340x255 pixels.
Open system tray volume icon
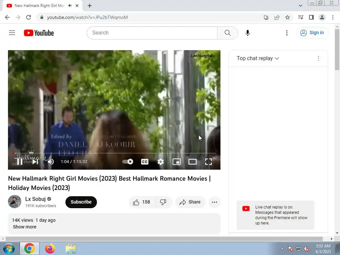pyautogui.click(x=306, y=249)
